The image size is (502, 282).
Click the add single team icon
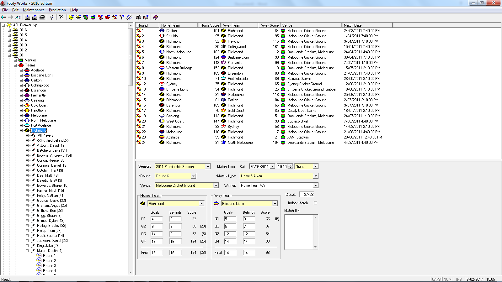click(x=107, y=17)
